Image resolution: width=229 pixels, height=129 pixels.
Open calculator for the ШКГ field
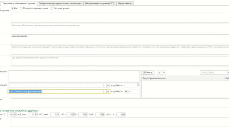[x=103, y=115]
